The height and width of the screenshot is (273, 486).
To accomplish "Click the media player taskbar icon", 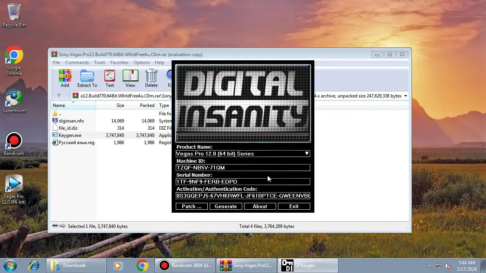I will tap(118, 265).
